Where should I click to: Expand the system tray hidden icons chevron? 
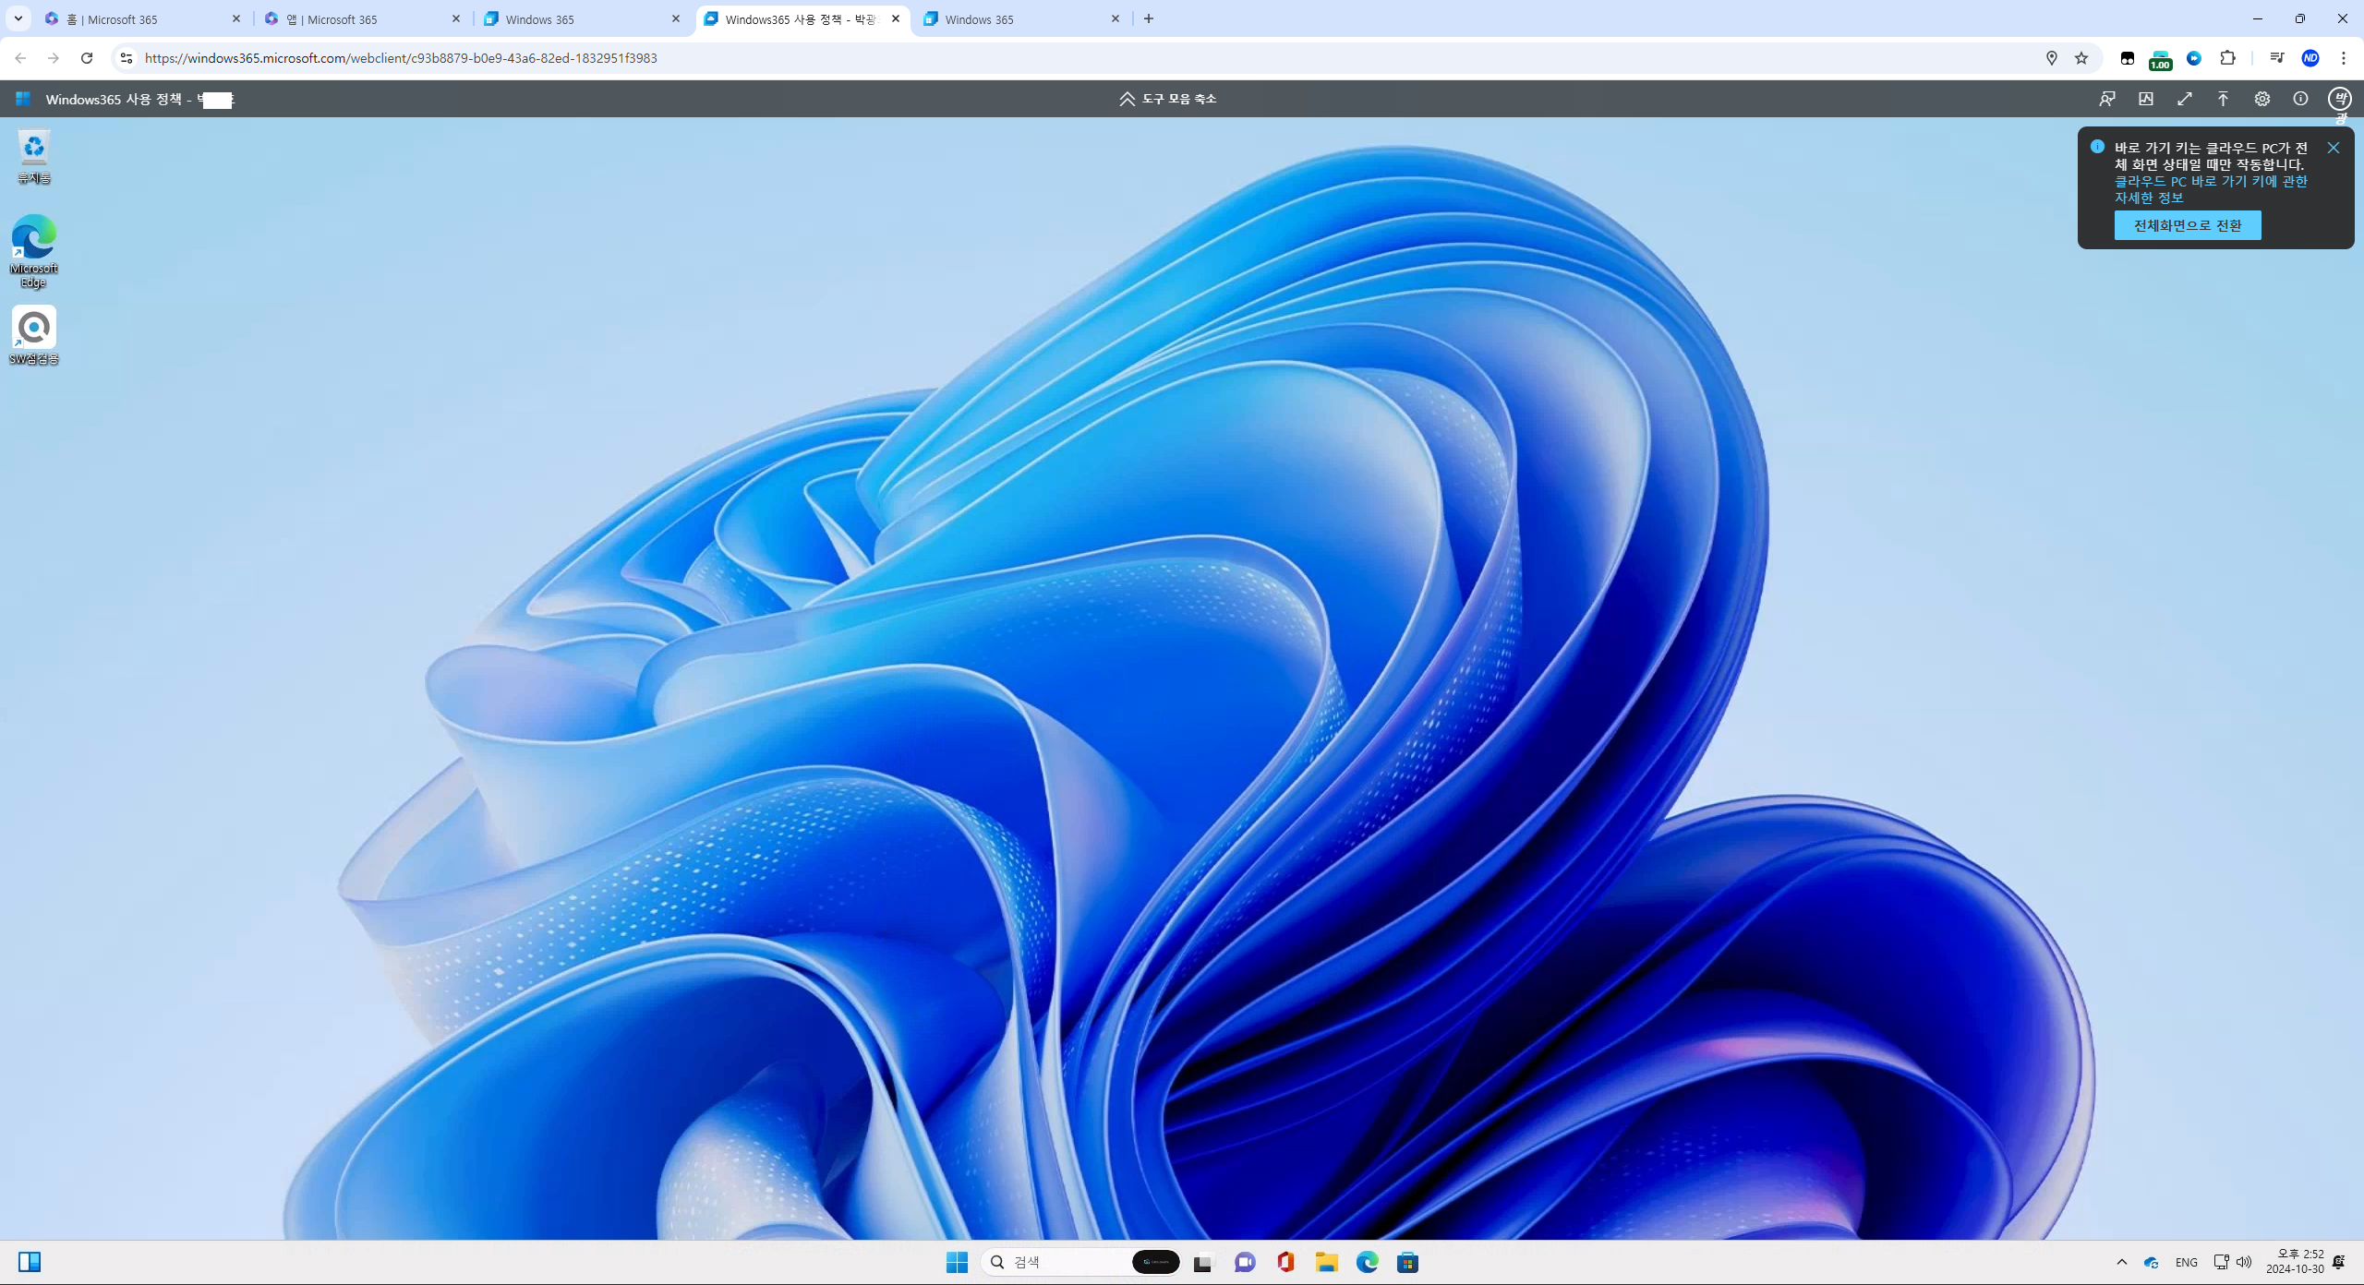coord(2121,1262)
